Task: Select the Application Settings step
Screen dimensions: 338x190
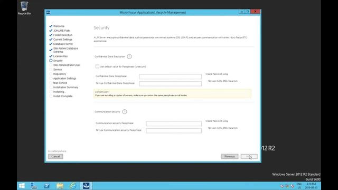Action: pyautogui.click(x=64, y=79)
